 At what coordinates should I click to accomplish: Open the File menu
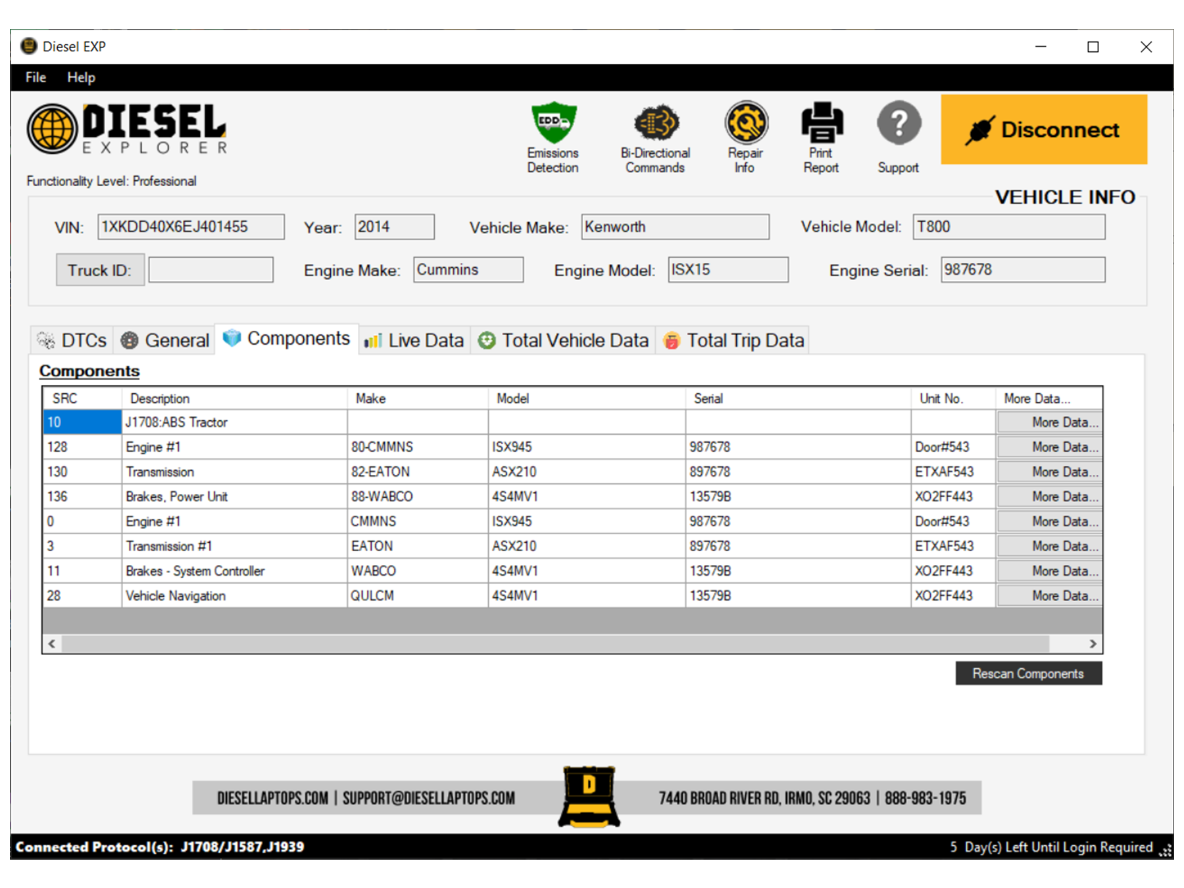point(36,78)
